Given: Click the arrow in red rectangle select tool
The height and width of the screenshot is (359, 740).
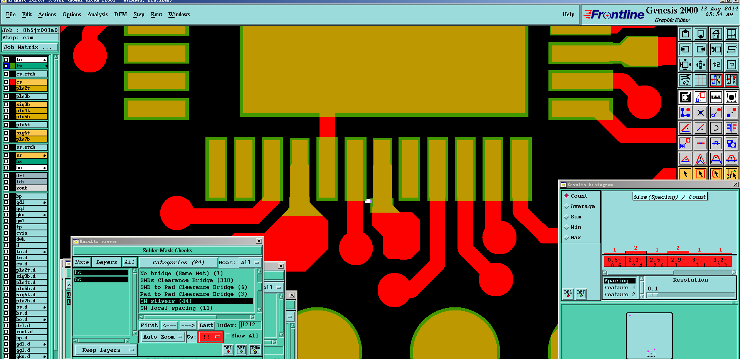Looking at the screenshot, I should coord(701,174).
